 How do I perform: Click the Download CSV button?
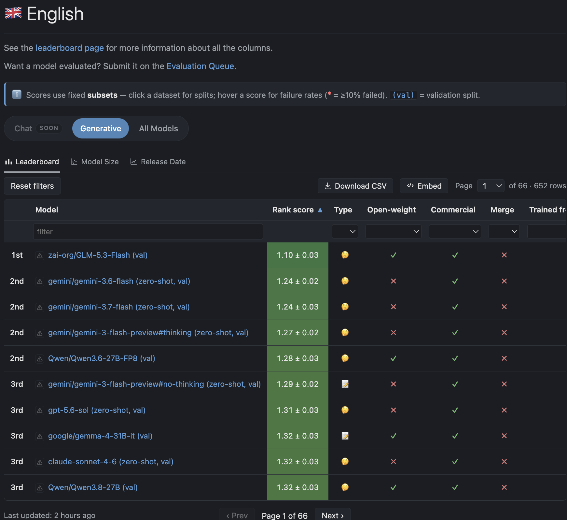tap(355, 186)
